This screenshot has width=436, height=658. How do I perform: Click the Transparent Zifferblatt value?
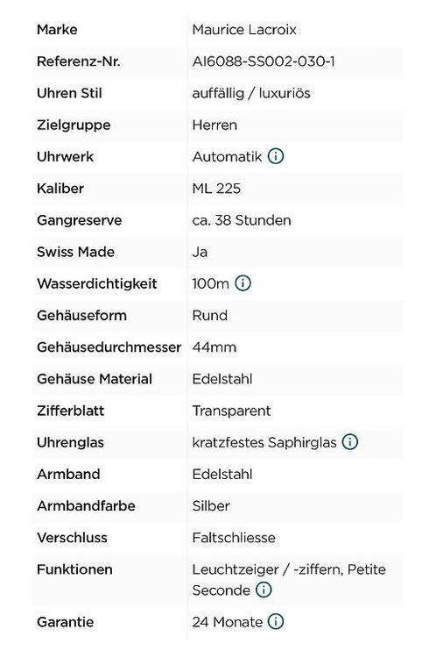232,411
